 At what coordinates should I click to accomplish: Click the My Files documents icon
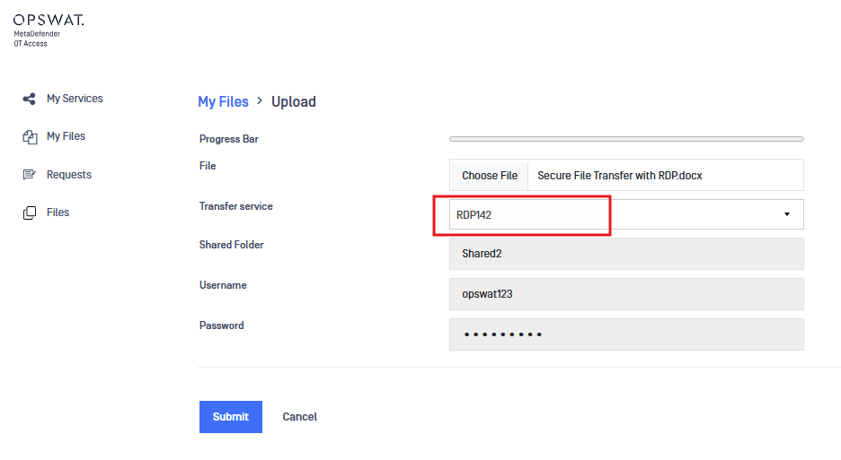coord(29,136)
